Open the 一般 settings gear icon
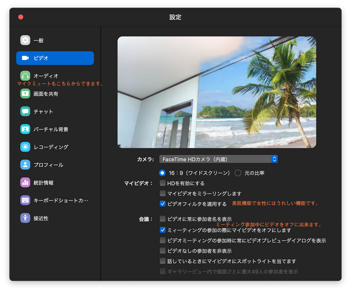Image resolution: width=351 pixels, height=292 pixels. [25, 40]
